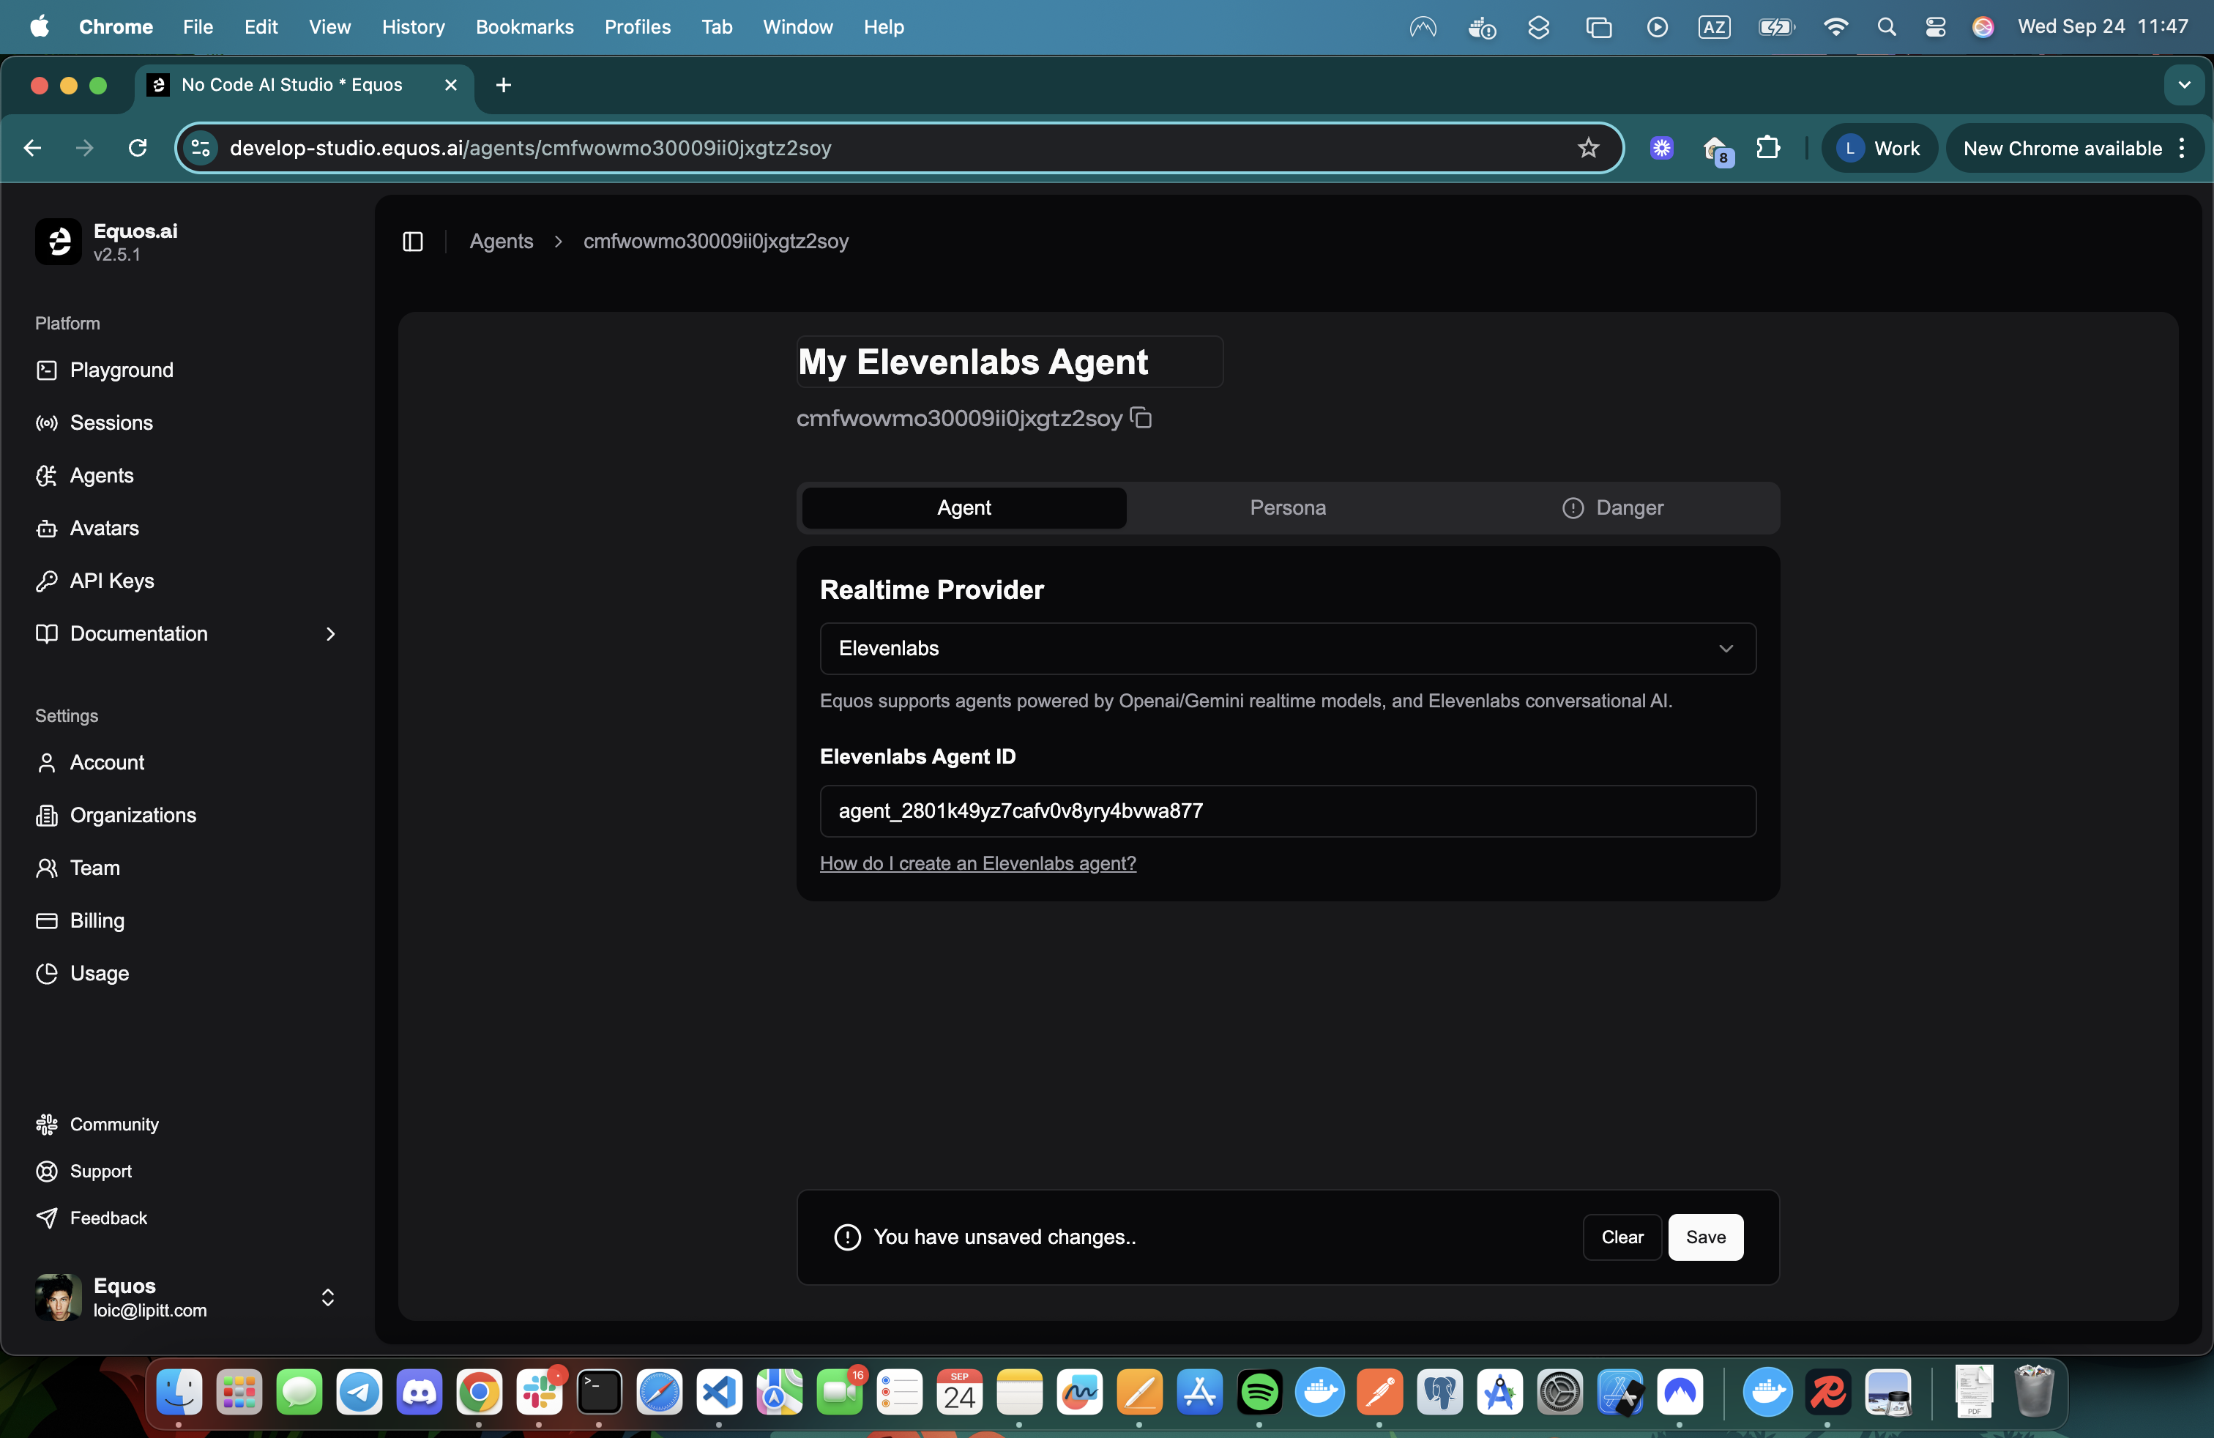
Task: Switch to the Danger tab
Action: tap(1613, 508)
